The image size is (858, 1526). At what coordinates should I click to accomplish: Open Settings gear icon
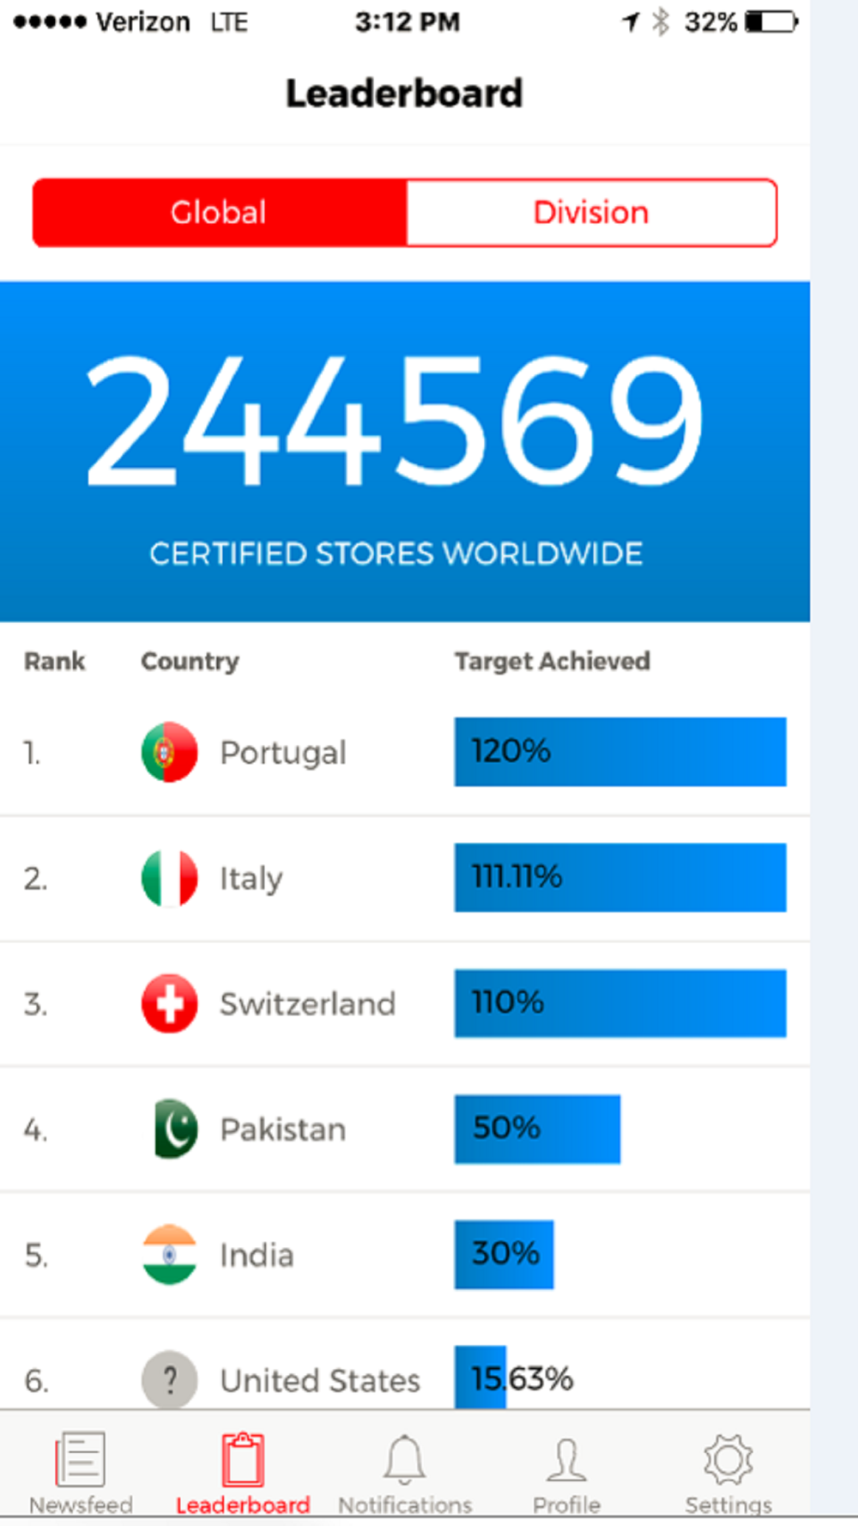point(728,1459)
